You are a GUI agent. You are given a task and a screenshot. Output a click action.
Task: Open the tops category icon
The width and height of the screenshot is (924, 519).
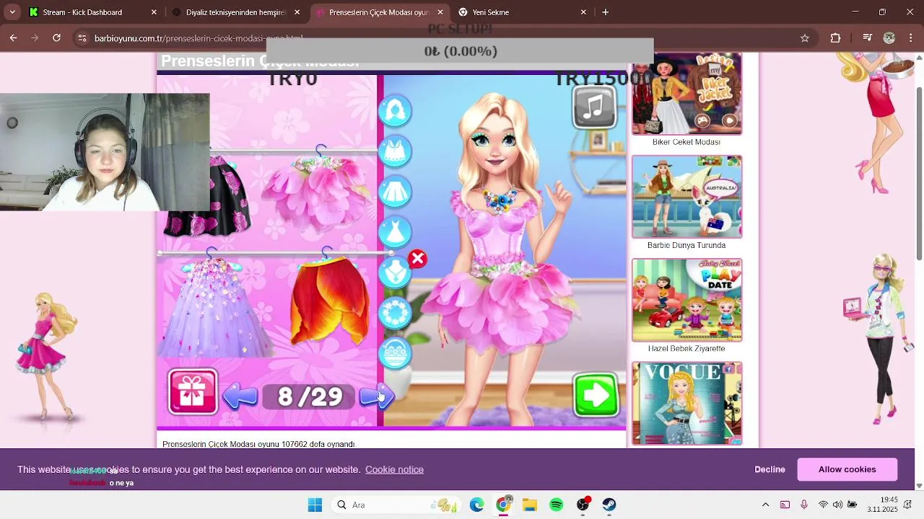395,151
